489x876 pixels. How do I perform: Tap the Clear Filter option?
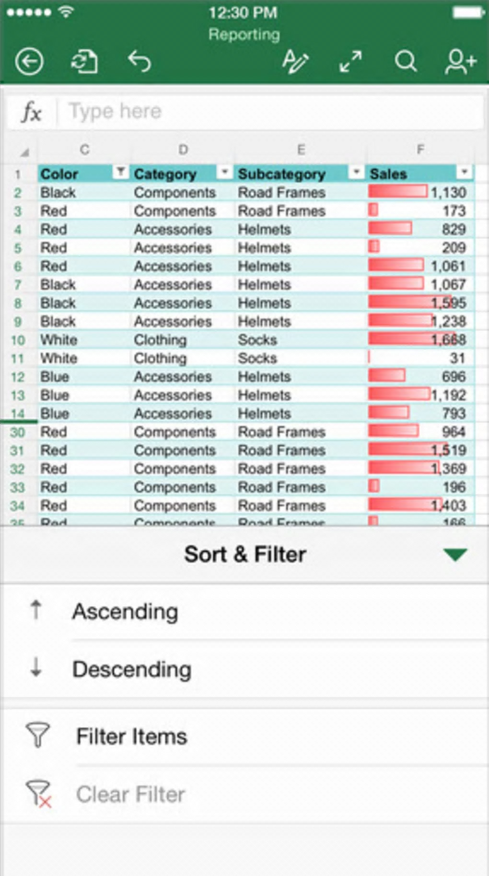(x=130, y=794)
